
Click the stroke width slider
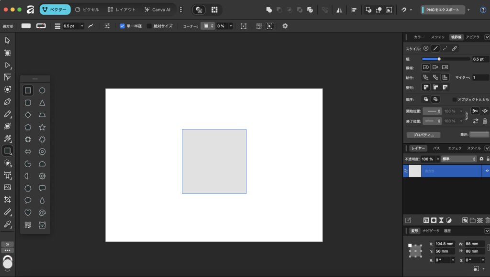click(445, 59)
